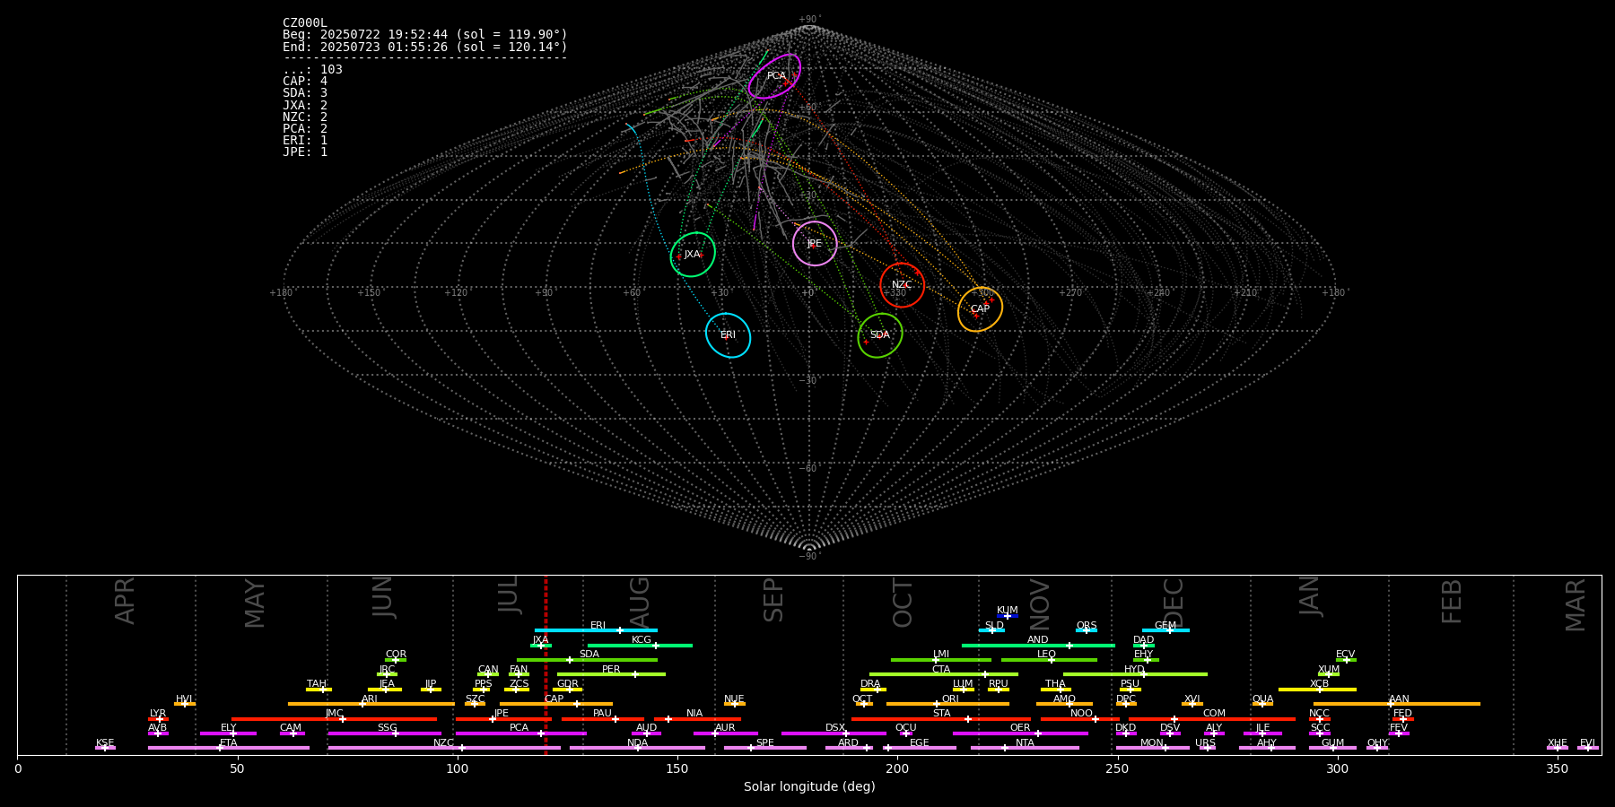Viewport: 1615px width, 807px height.
Task: Click the 'Solar longitude (deg)' axis title
Action: coord(809,787)
